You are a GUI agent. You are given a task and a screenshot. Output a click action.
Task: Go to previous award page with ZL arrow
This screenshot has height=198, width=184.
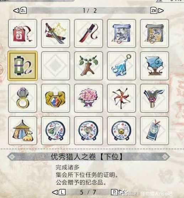tap(20, 11)
